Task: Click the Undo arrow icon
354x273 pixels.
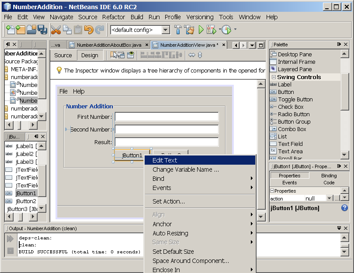Action: [89, 30]
